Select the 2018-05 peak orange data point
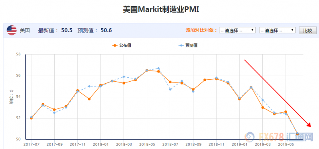Screen dimensions: 319x149 click(x=147, y=71)
